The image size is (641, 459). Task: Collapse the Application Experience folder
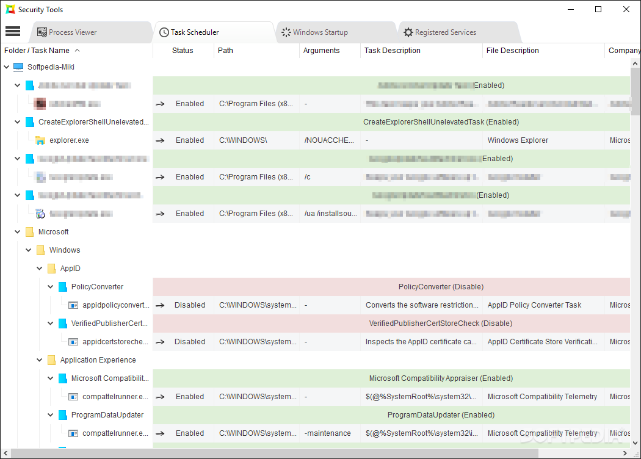(x=39, y=360)
